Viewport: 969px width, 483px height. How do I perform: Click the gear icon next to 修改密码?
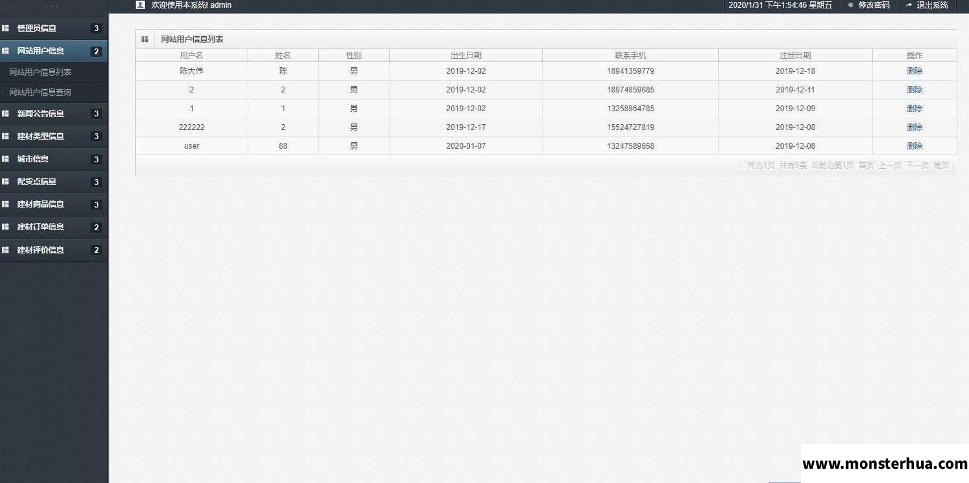pos(851,5)
